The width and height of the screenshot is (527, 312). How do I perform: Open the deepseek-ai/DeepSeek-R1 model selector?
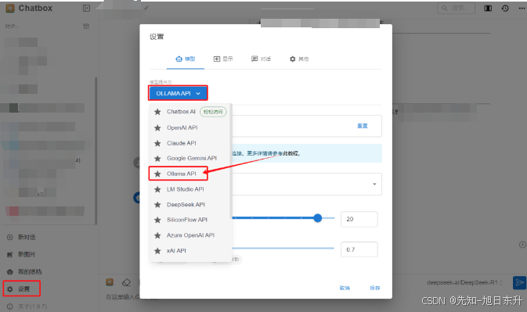click(x=464, y=282)
